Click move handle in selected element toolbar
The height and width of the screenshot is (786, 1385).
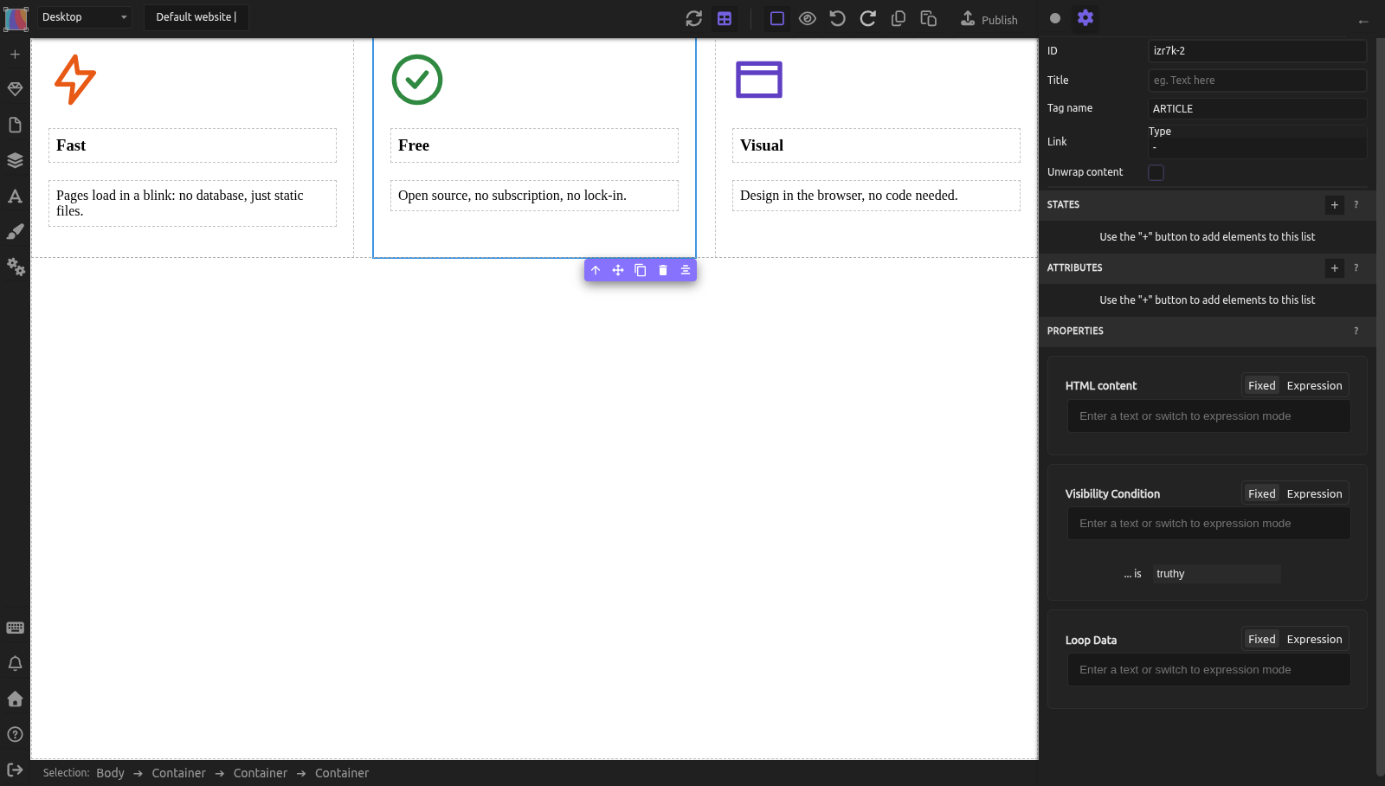(x=618, y=270)
